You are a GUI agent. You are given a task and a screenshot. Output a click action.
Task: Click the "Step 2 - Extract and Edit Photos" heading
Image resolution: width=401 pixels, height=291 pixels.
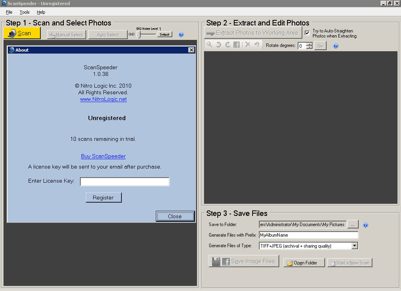pyautogui.click(x=258, y=23)
